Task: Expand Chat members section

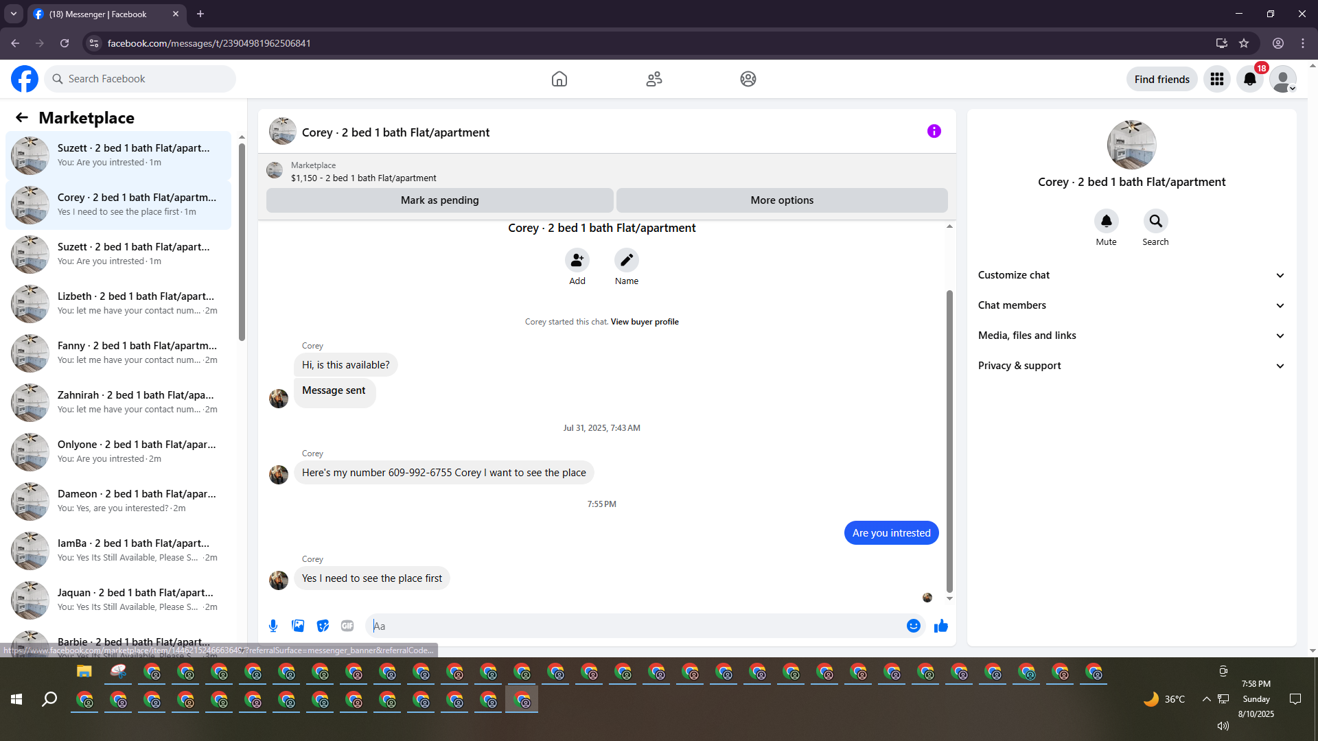Action: coord(1131,305)
